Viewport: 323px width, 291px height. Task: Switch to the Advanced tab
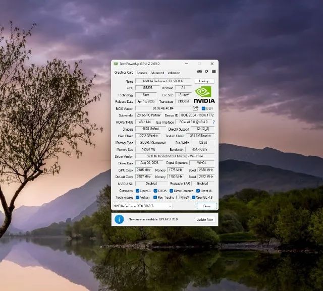[157, 73]
